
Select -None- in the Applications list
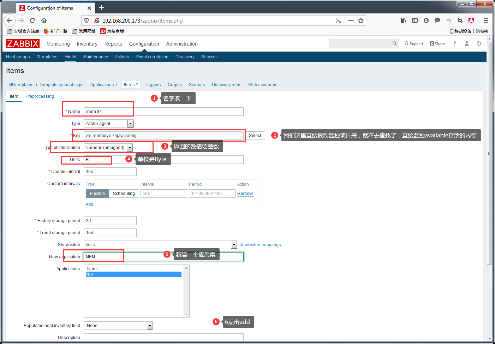(x=133, y=269)
